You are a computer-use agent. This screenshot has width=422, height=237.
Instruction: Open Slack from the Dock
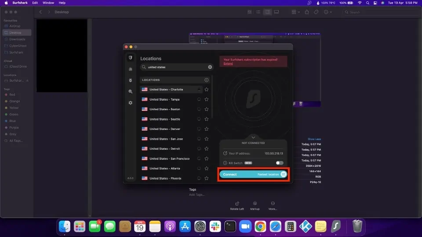[215, 226]
